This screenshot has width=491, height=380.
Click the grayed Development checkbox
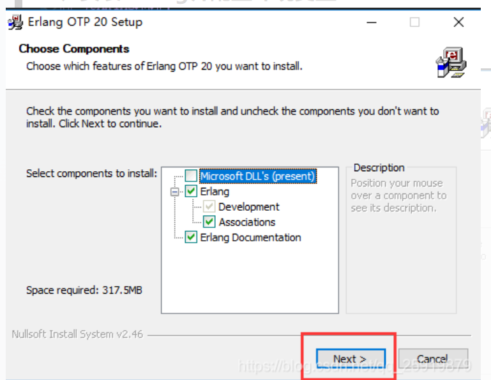point(209,206)
